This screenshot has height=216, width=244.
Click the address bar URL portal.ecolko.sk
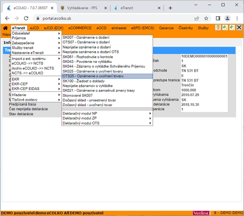[x=57, y=19]
